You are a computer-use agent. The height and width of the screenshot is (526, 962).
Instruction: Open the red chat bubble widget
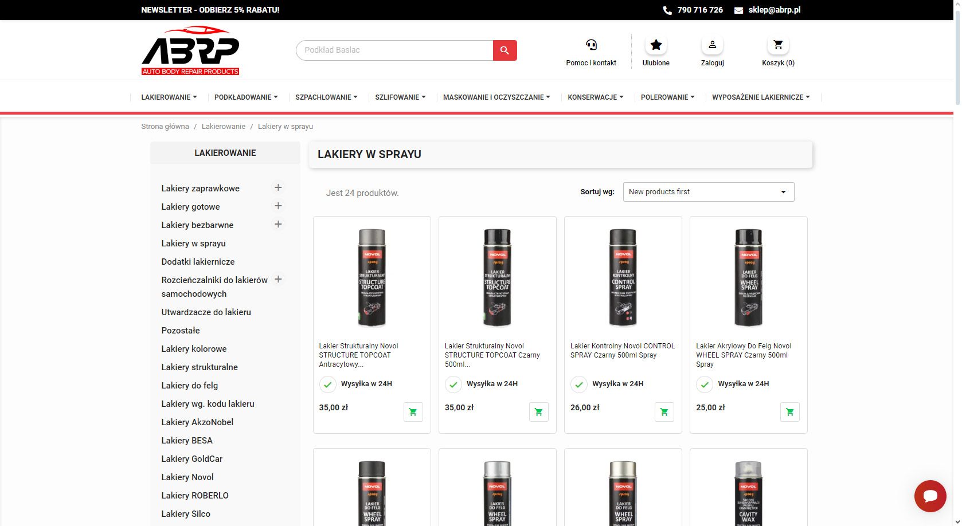[930, 496]
